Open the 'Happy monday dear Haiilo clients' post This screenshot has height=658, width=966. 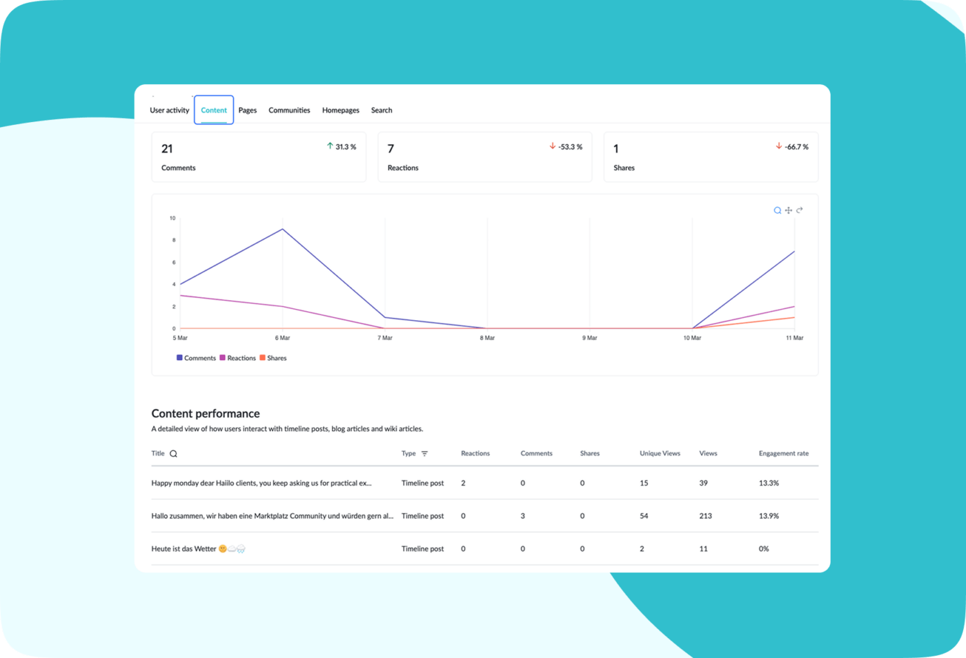262,483
